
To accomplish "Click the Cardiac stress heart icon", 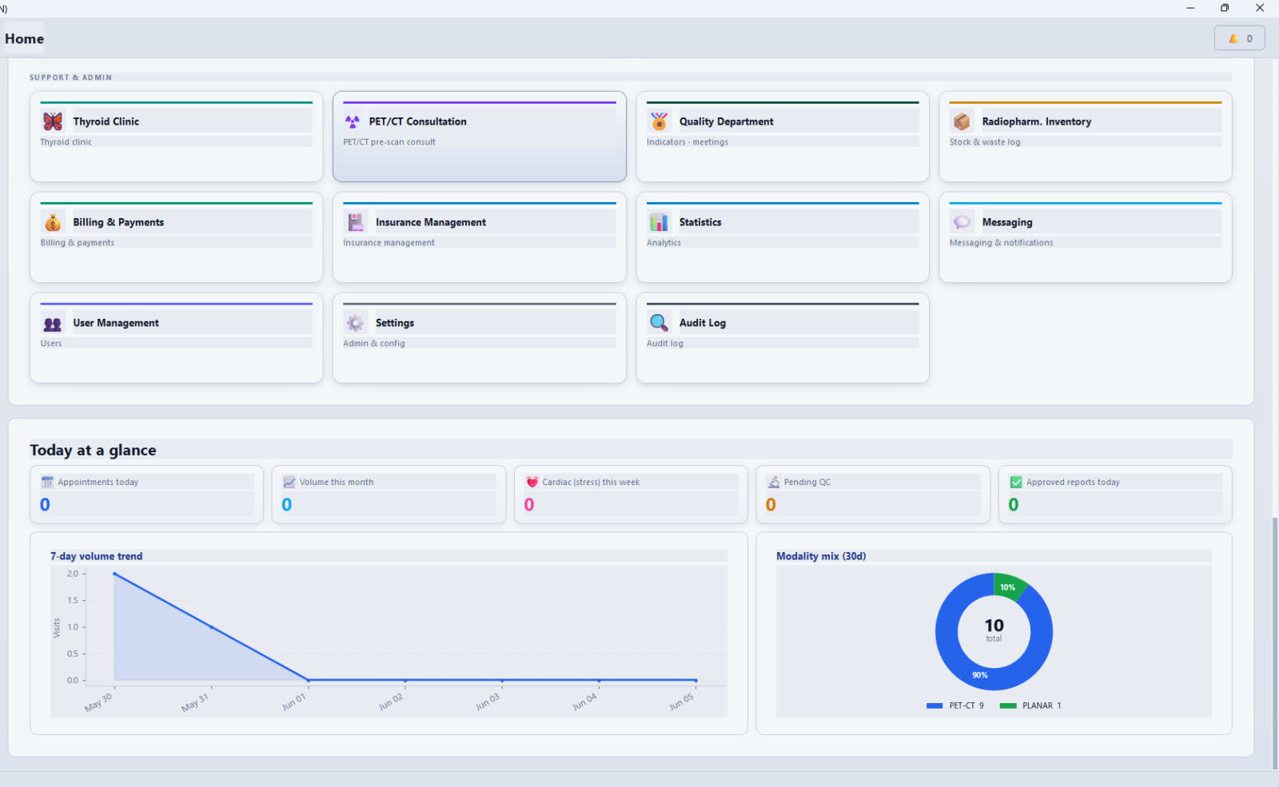I will 532,483.
